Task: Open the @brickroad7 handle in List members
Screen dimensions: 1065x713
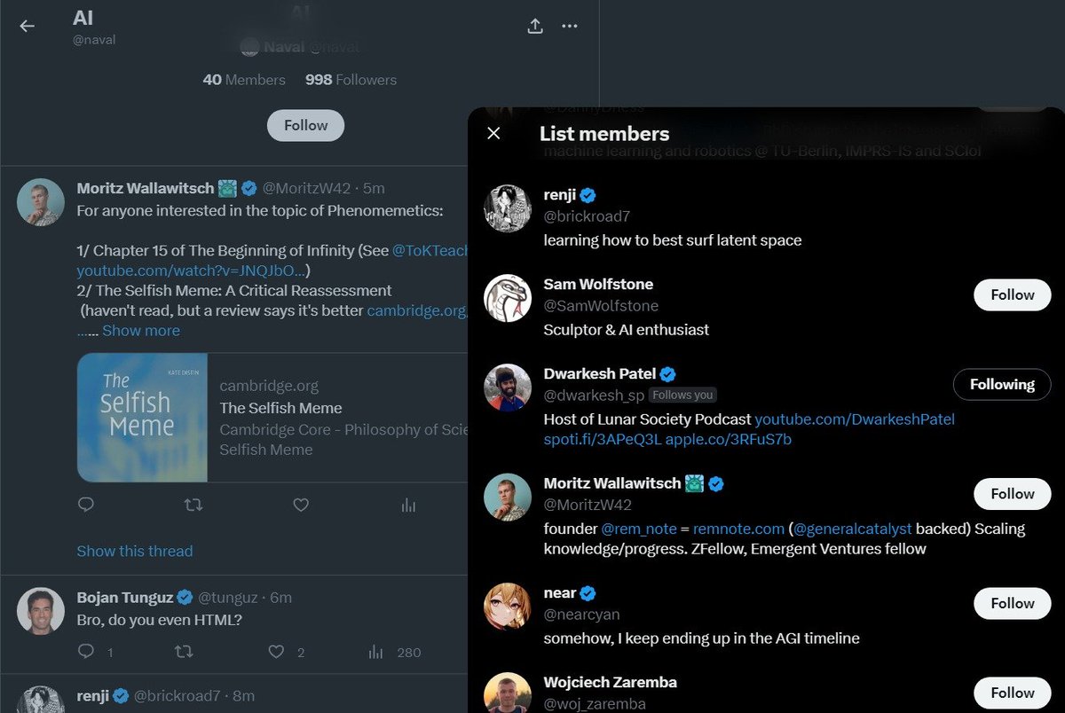Action: (x=588, y=216)
